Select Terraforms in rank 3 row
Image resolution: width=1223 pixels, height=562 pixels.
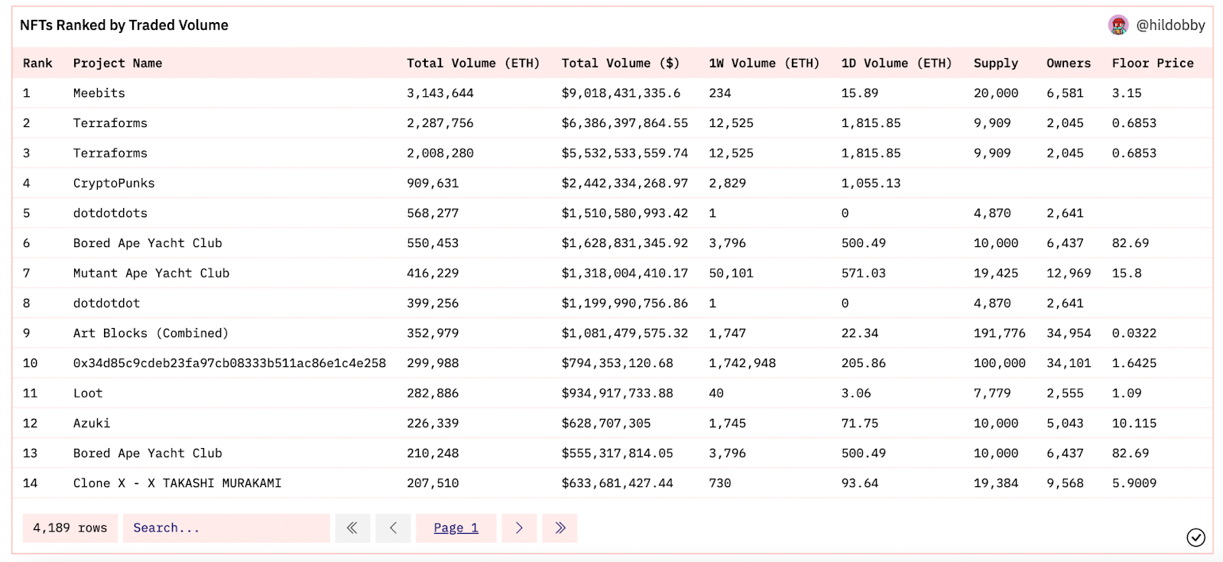[x=110, y=153]
